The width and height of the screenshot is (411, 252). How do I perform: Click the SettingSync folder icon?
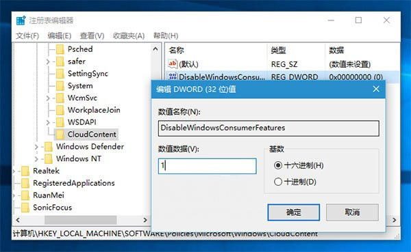coord(60,74)
